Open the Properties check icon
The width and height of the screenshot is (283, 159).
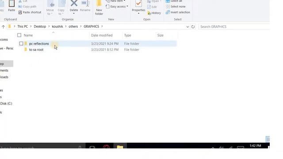[x=138, y=4]
